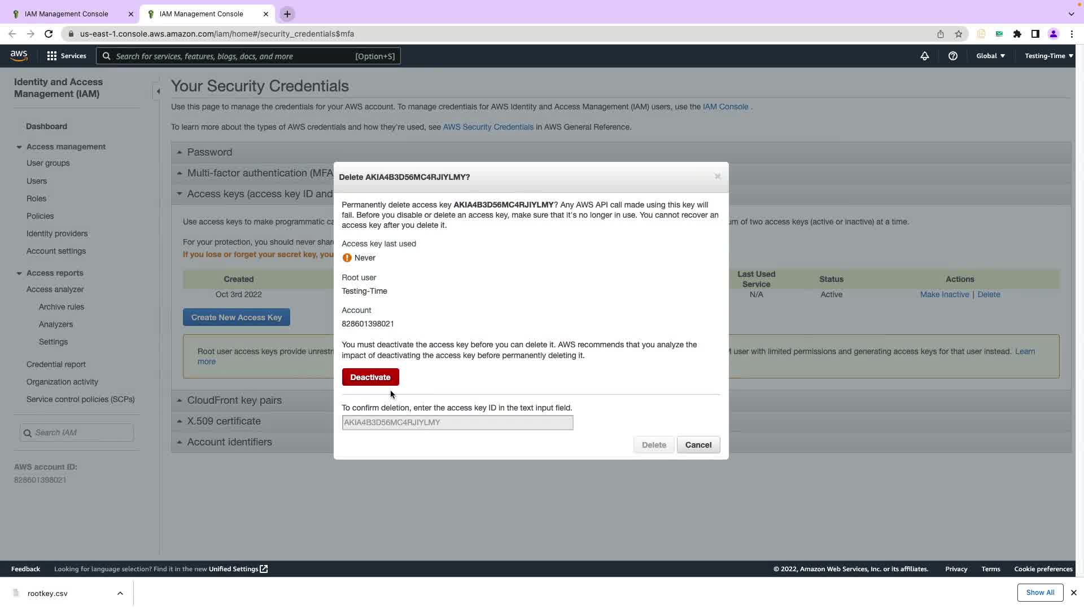Open rootkey.csv download options chevron

[x=120, y=593]
